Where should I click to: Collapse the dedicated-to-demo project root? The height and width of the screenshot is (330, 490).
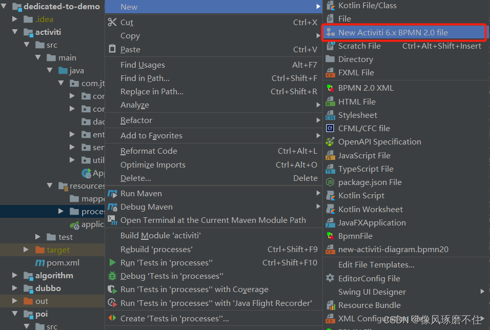click(4, 6)
